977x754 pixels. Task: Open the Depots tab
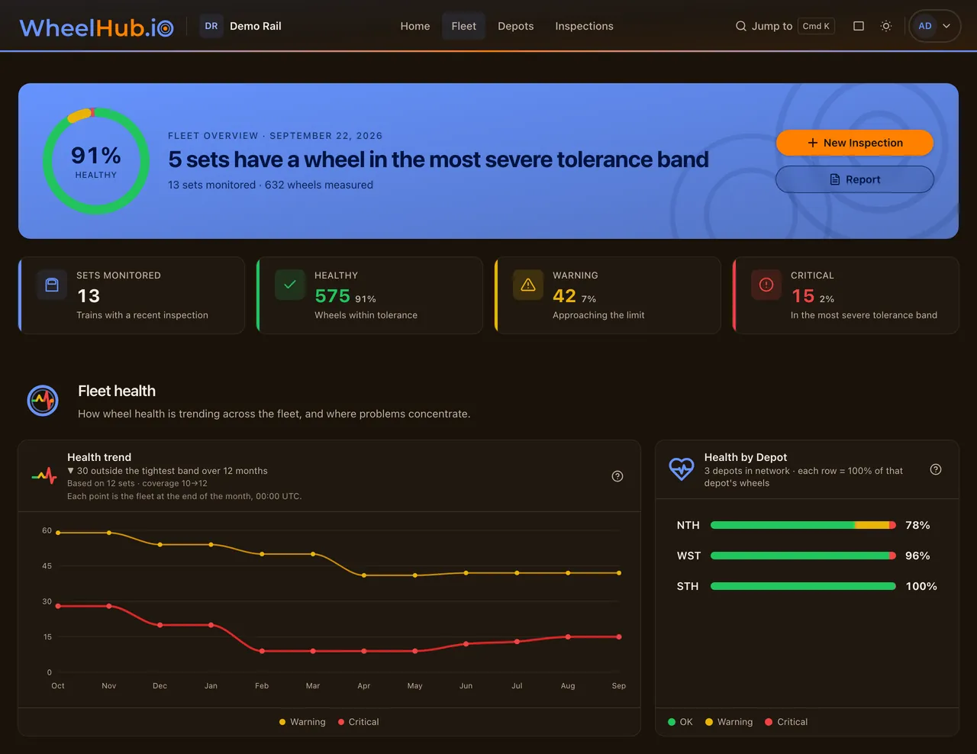click(x=516, y=26)
